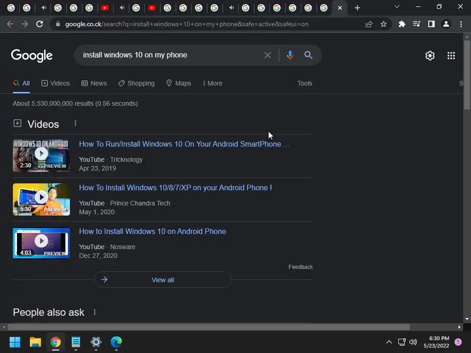Open Windows 10/8/7/XP Android video link
Image resolution: width=471 pixels, height=353 pixels.
pos(175,188)
